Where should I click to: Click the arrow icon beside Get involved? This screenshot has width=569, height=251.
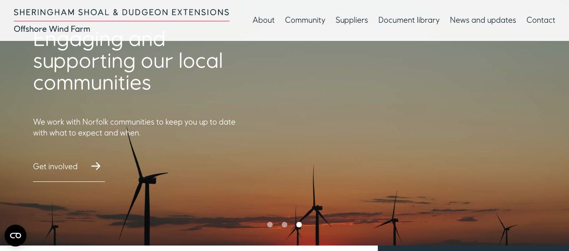point(96,166)
